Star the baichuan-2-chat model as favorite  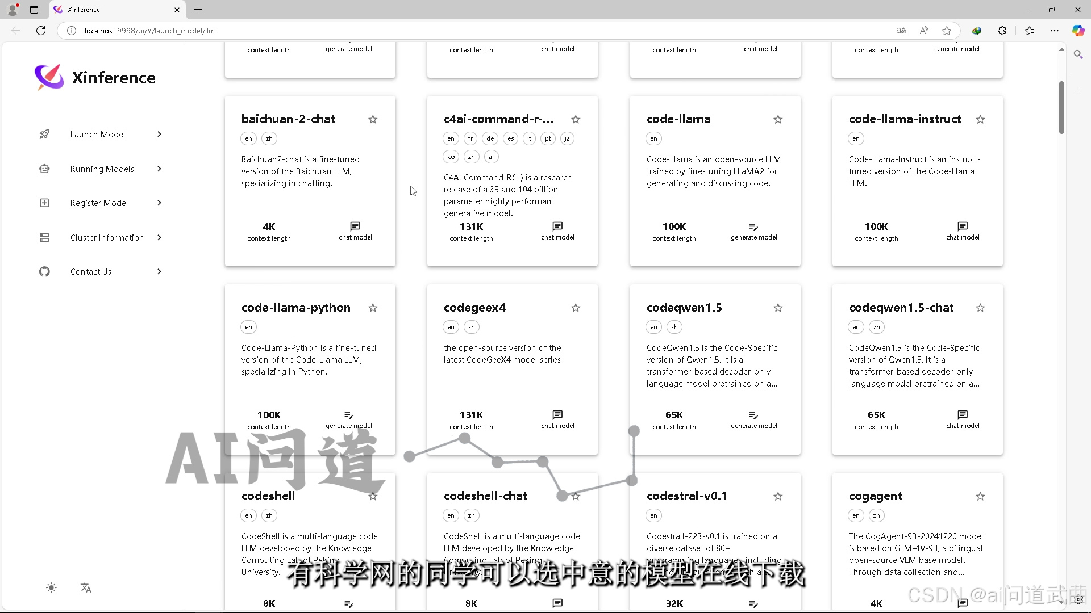click(373, 119)
